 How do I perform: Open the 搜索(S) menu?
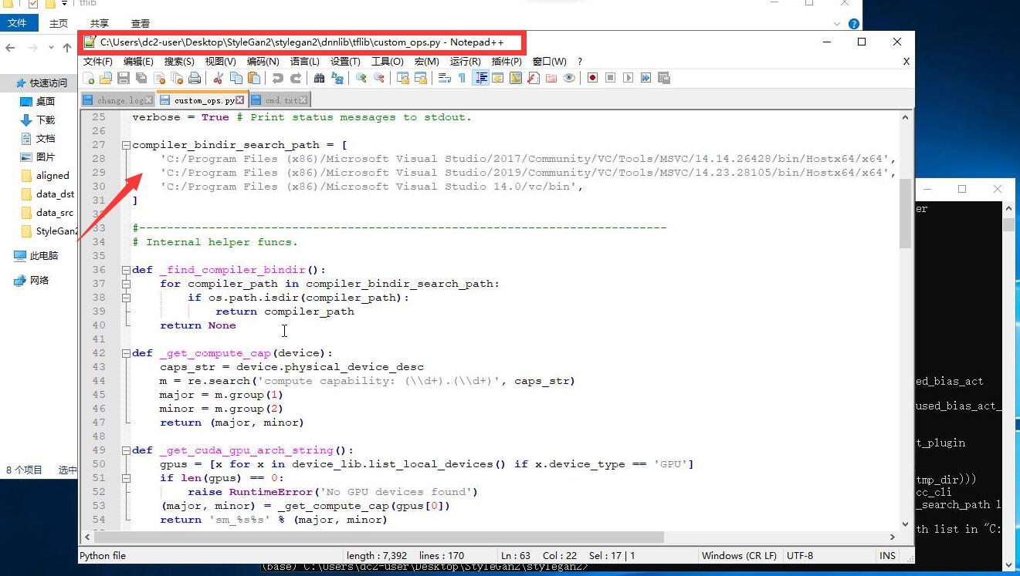[179, 61]
